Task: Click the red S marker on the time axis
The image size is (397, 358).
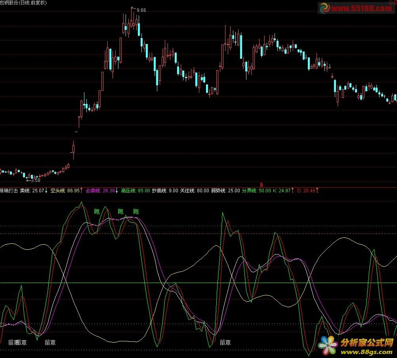Action: [261, 185]
